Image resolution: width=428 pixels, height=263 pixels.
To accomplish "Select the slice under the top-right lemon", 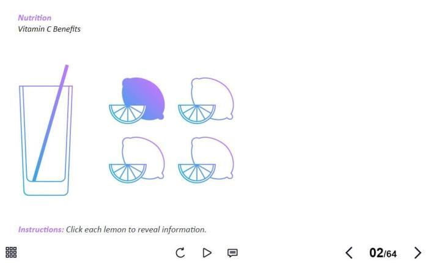I will (197, 114).
